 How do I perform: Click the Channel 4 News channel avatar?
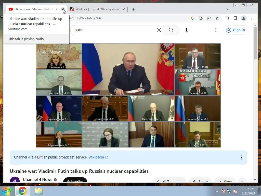tap(15, 180)
